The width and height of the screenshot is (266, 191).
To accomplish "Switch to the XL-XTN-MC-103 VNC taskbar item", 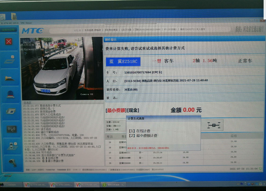I will click(87, 185).
